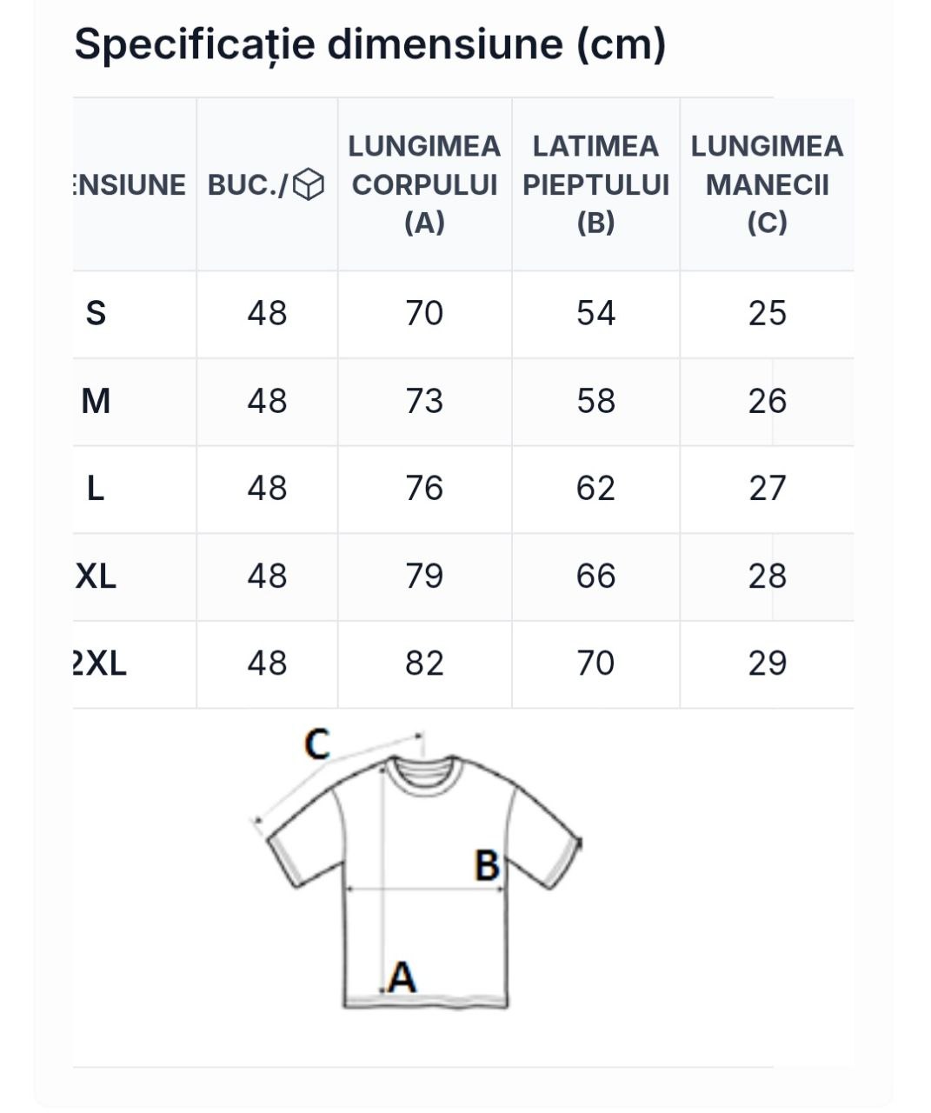The image size is (931, 1113).
Task: Select the LATIMEA PIEPTULUI (B) column header
Action: coord(595,184)
